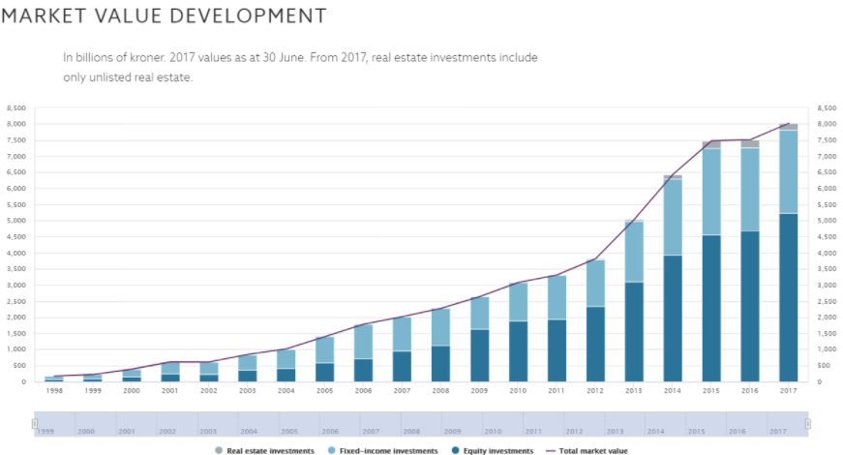
Task: Select the 2017 equity investments bar segment
Action: (788, 297)
